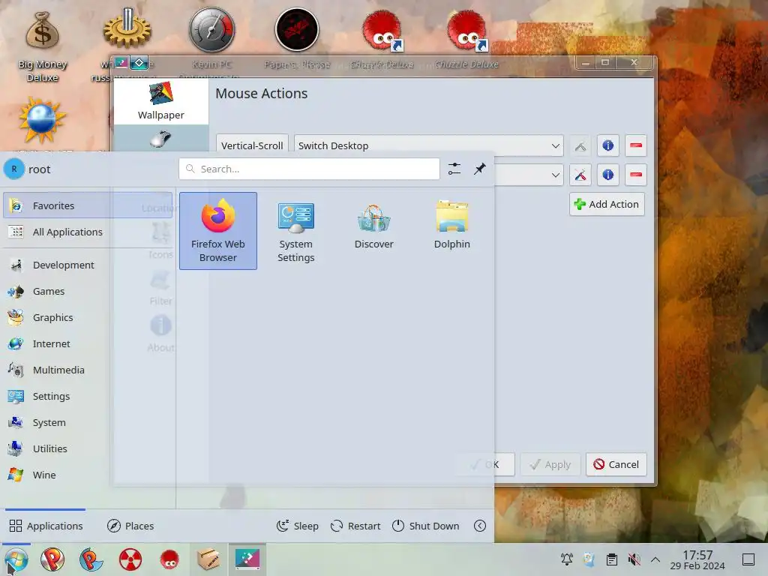Screen dimensions: 768x576
Task: Show All Applications in the launcher
Action: pyautogui.click(x=88, y=232)
